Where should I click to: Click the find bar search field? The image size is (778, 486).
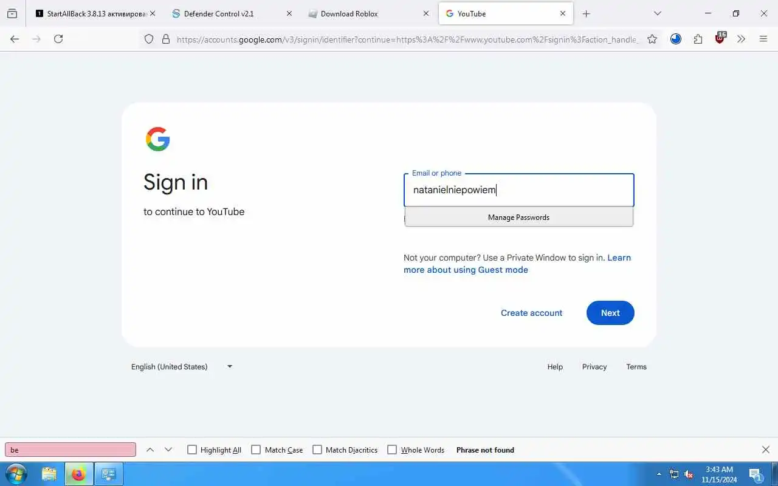coord(71,450)
